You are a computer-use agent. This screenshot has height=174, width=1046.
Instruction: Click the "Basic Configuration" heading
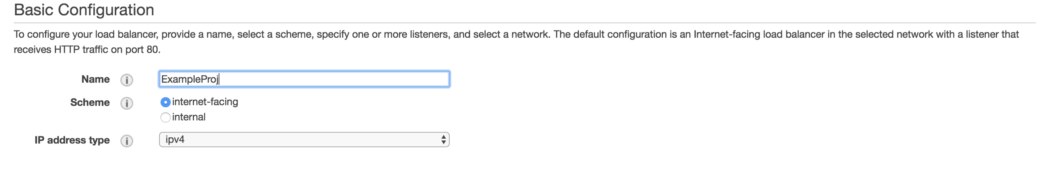pyautogui.click(x=84, y=10)
